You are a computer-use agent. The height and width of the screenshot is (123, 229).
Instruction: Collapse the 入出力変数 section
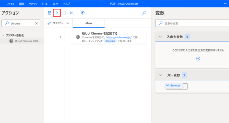[160, 37]
